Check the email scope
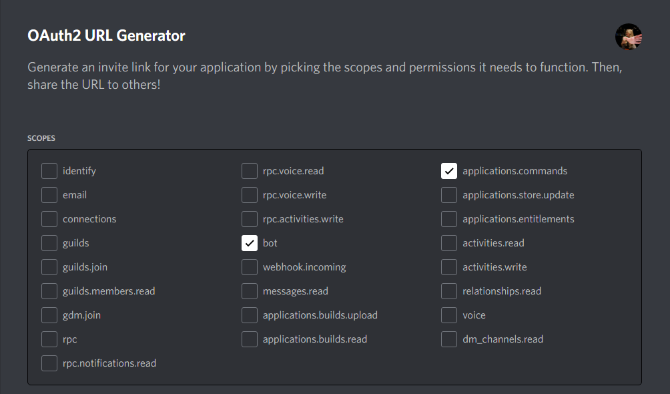This screenshot has width=670, height=394. coord(49,195)
